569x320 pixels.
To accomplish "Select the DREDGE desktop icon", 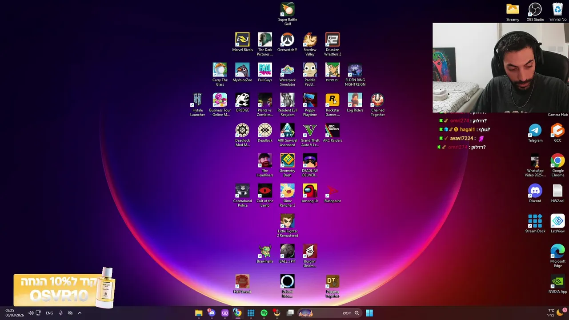I will pyautogui.click(x=242, y=103).
